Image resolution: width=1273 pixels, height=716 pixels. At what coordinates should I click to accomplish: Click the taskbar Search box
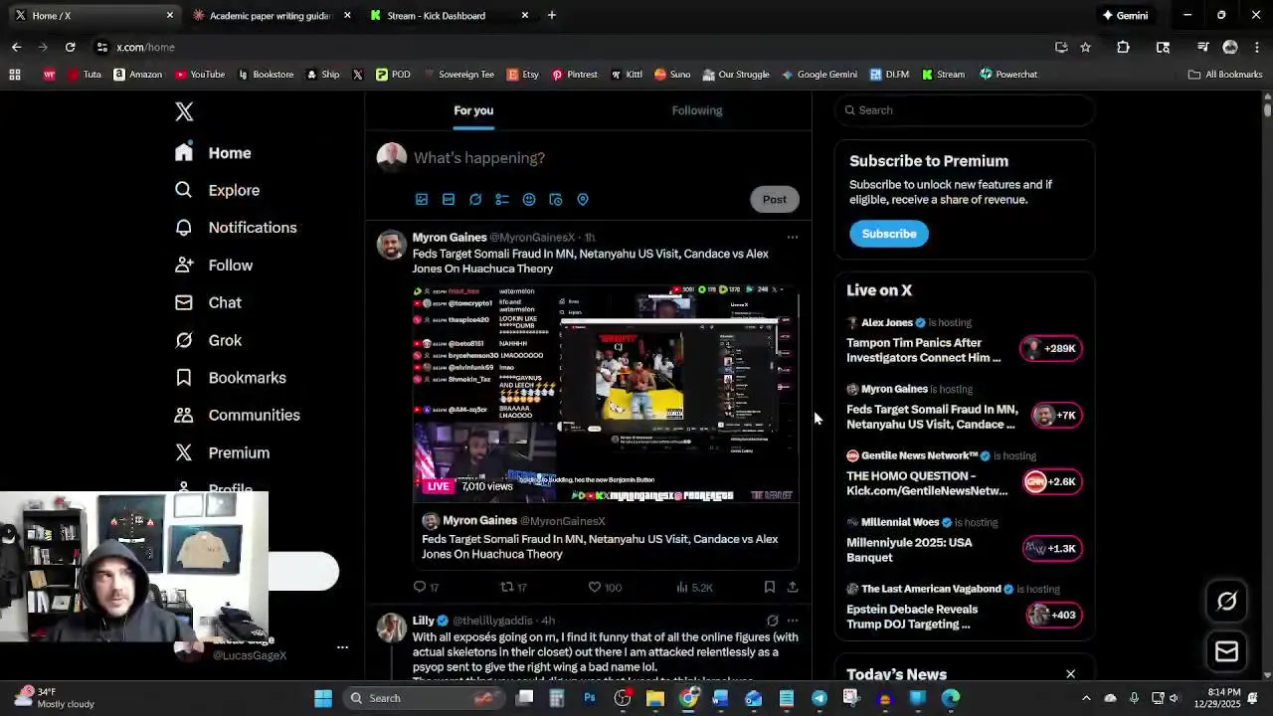click(x=425, y=698)
